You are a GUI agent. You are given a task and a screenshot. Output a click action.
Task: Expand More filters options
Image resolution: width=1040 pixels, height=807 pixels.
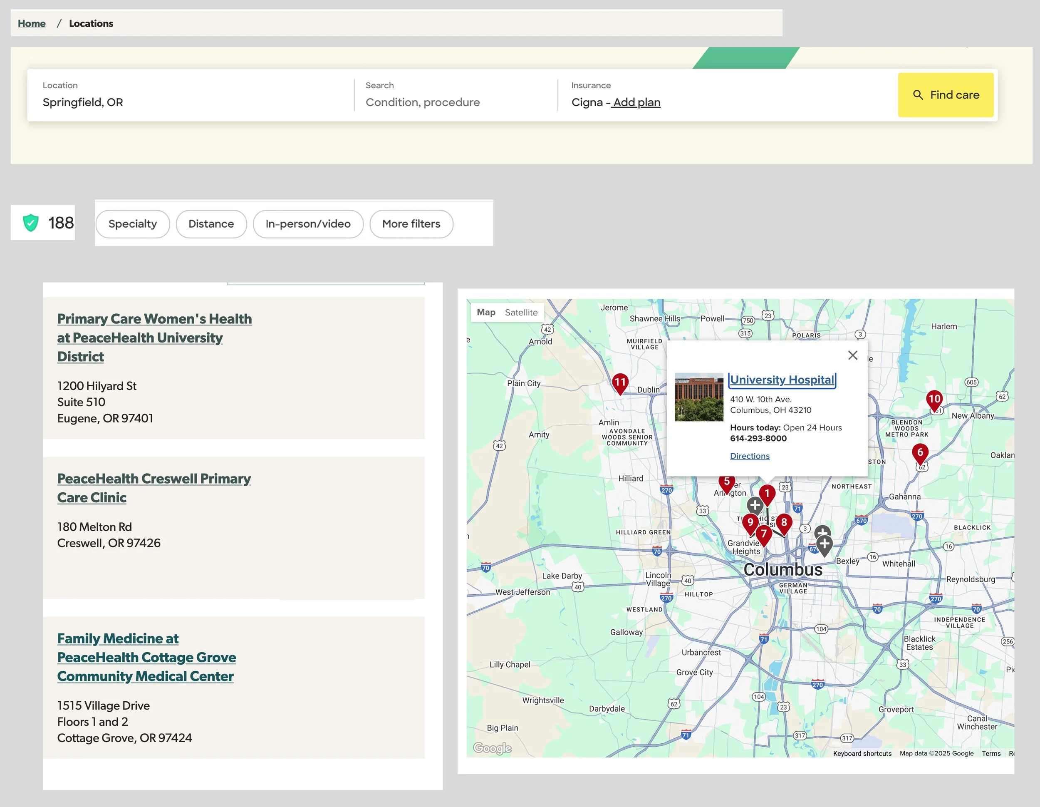coord(411,224)
